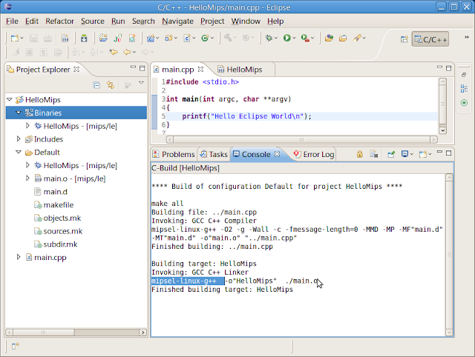Viewport: 475px width, 357px height.
Task: Click Collapse All in Project Explorer
Action: pos(96,86)
